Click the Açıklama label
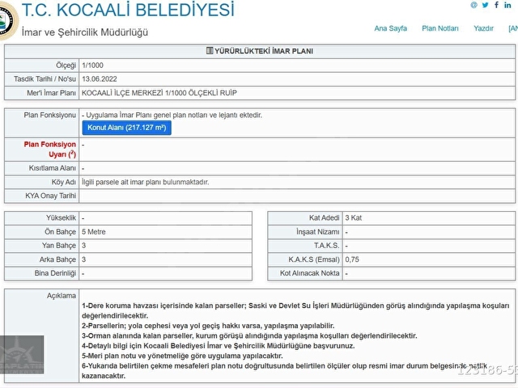Screen dimensions: 518x388 click(62, 296)
